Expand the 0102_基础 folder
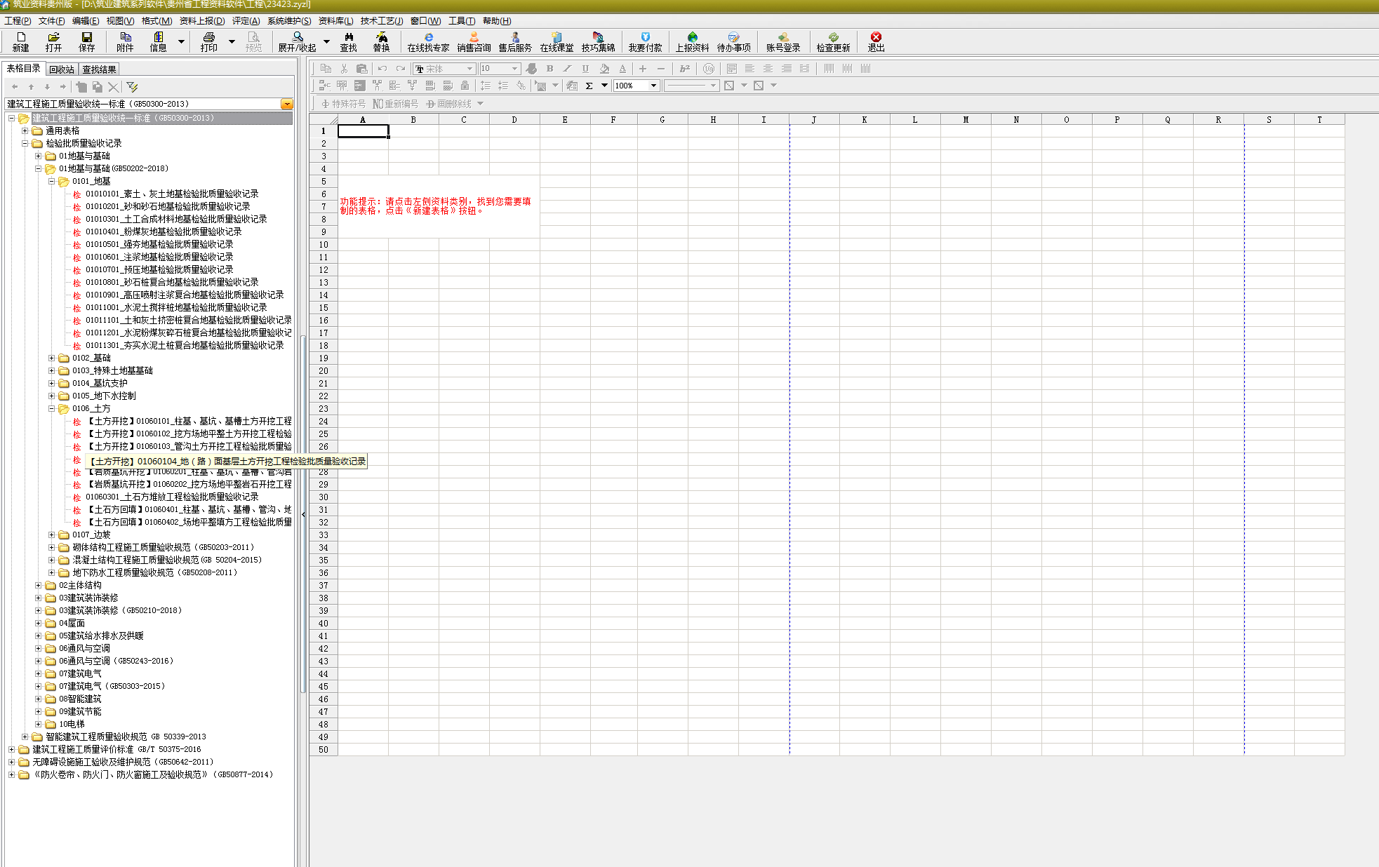This screenshot has height=867, width=1379. [51, 358]
